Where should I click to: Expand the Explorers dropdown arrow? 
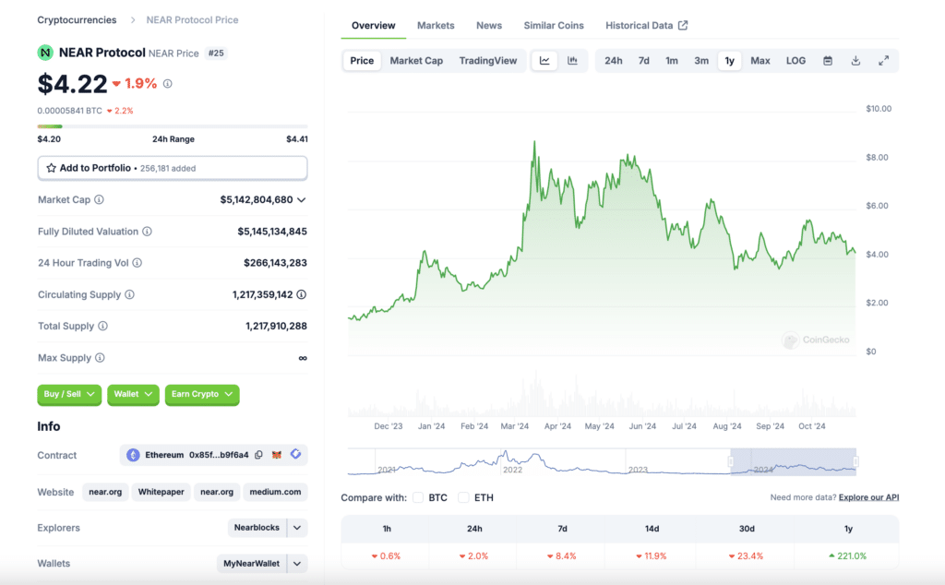[x=297, y=528]
